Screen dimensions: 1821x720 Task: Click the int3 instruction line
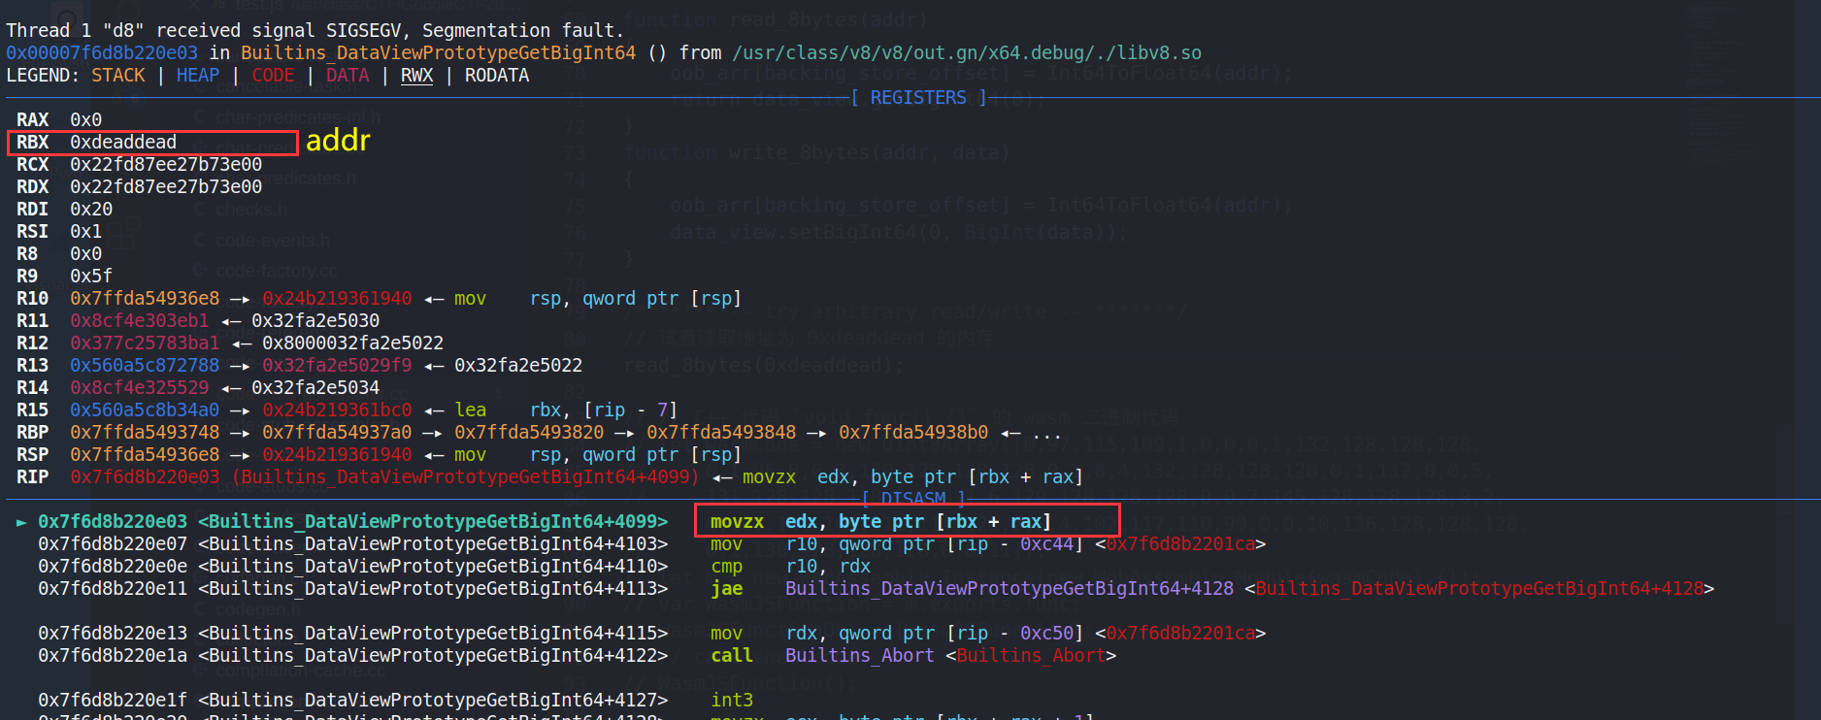732,701
